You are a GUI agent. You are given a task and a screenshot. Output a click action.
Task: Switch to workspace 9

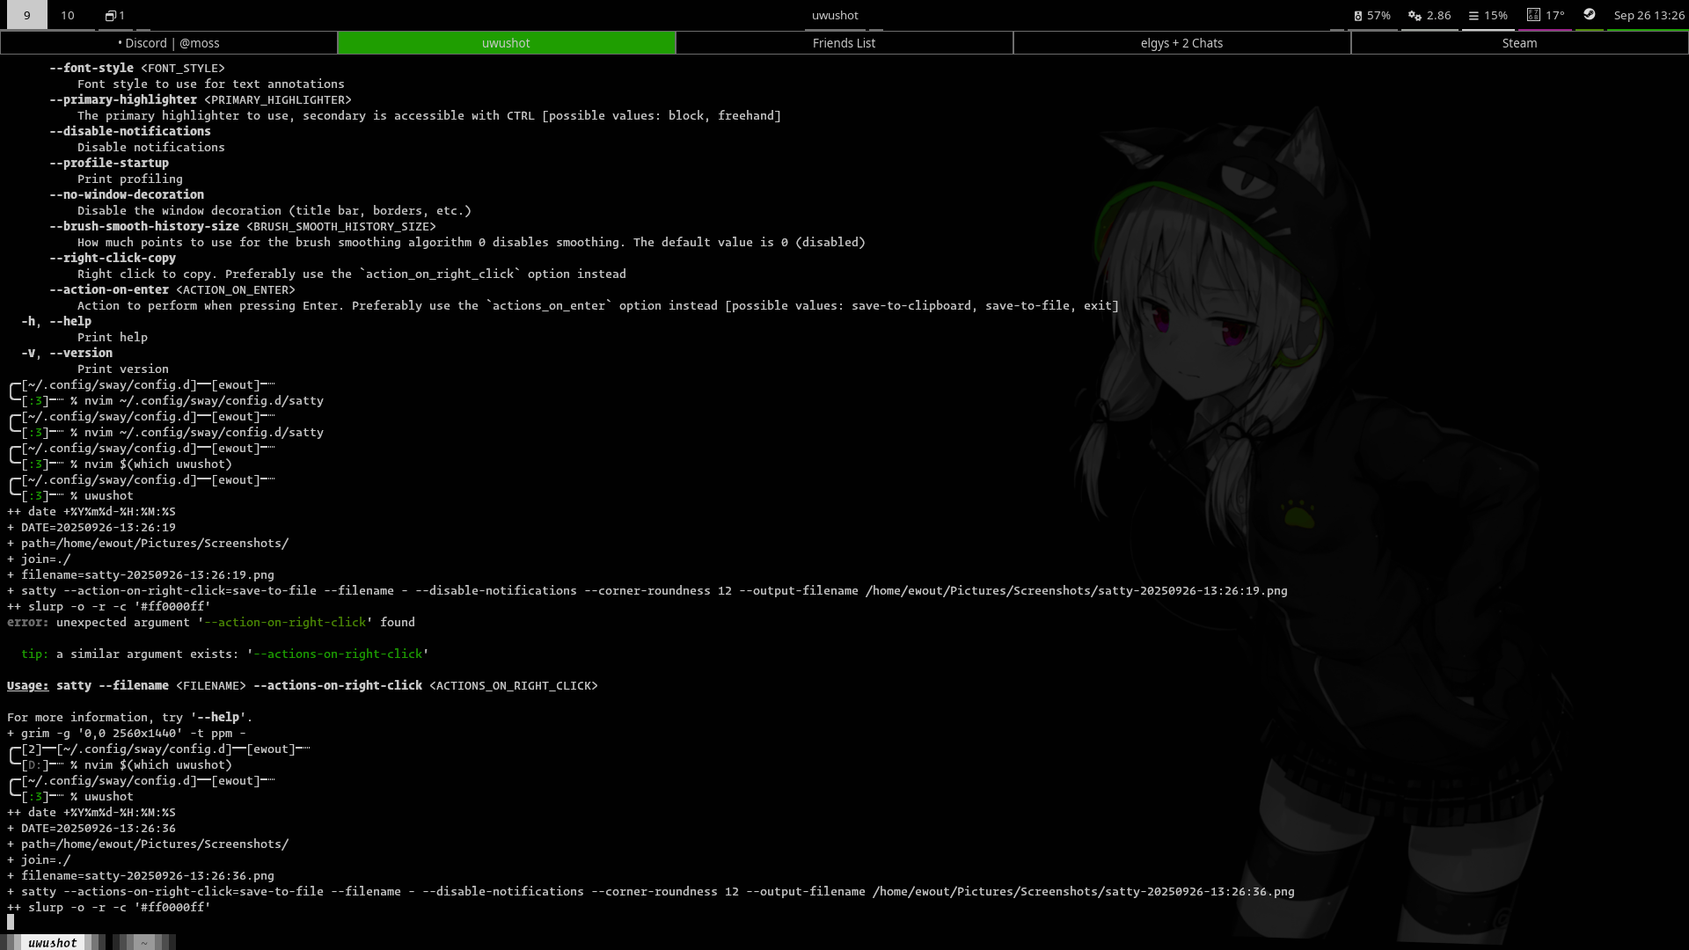[26, 15]
